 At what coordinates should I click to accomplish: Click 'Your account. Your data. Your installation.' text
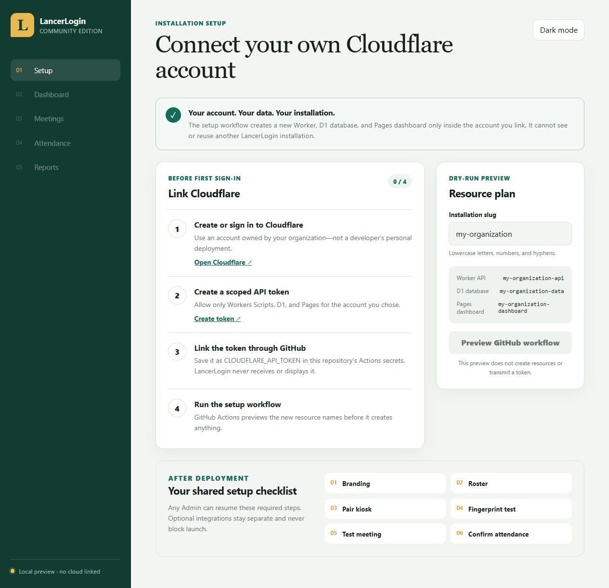[x=261, y=113]
